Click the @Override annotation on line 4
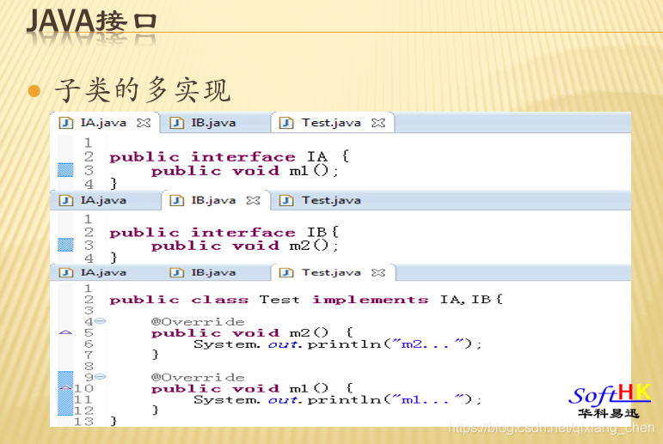The height and width of the screenshot is (444, 663). coord(198,322)
